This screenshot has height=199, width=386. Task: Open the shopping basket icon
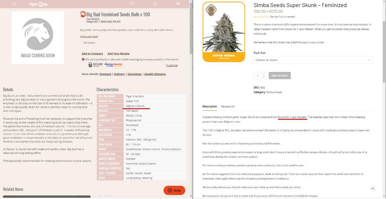[x=178, y=4]
